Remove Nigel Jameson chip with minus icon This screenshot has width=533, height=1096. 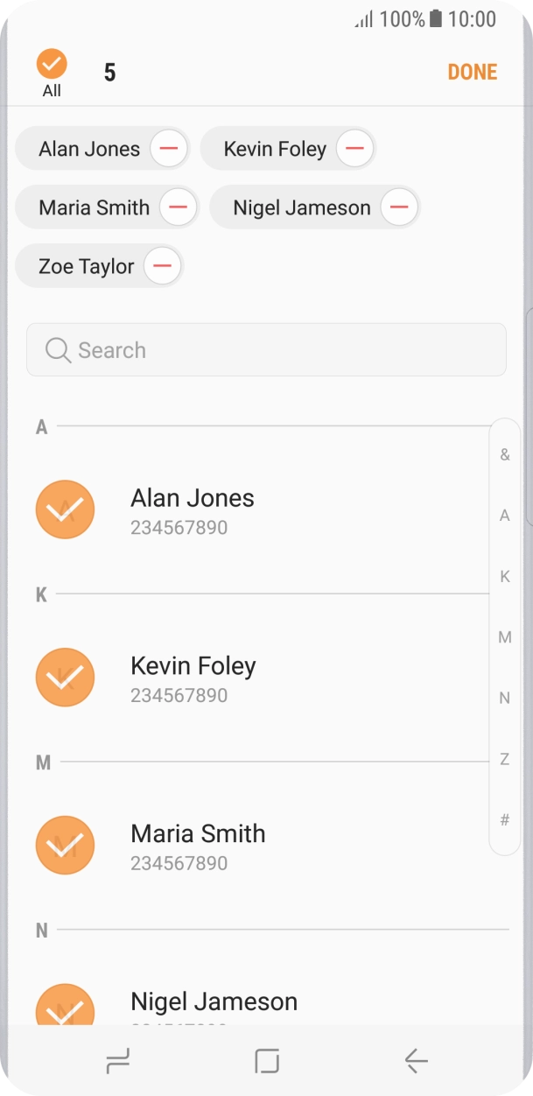click(398, 207)
